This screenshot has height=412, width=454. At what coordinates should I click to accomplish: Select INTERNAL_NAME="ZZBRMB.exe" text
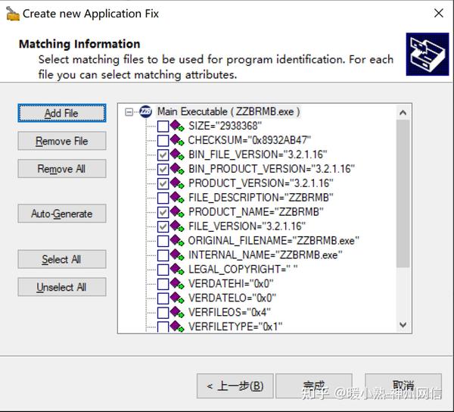click(266, 255)
